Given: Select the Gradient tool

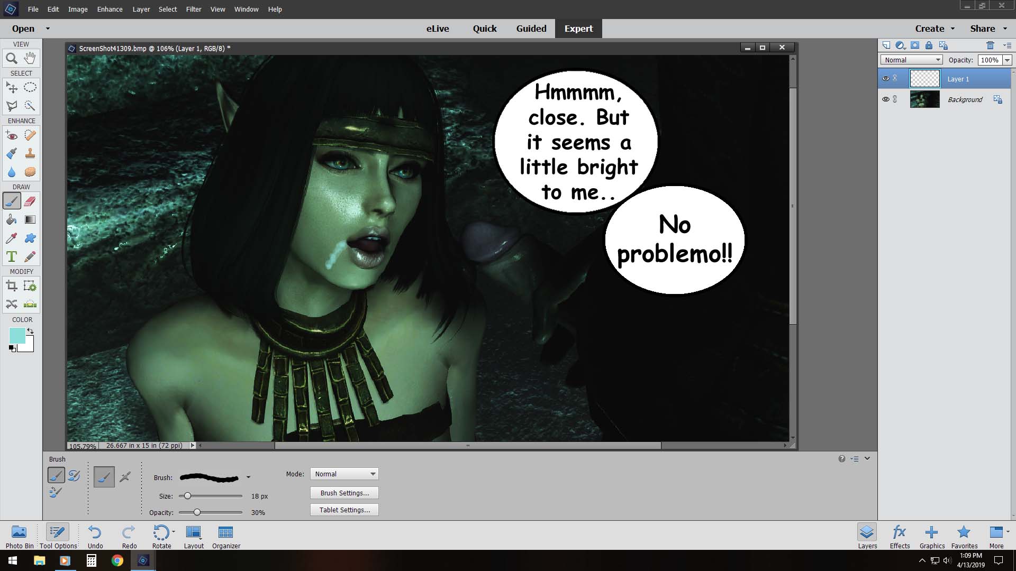Looking at the screenshot, I should tap(30, 219).
